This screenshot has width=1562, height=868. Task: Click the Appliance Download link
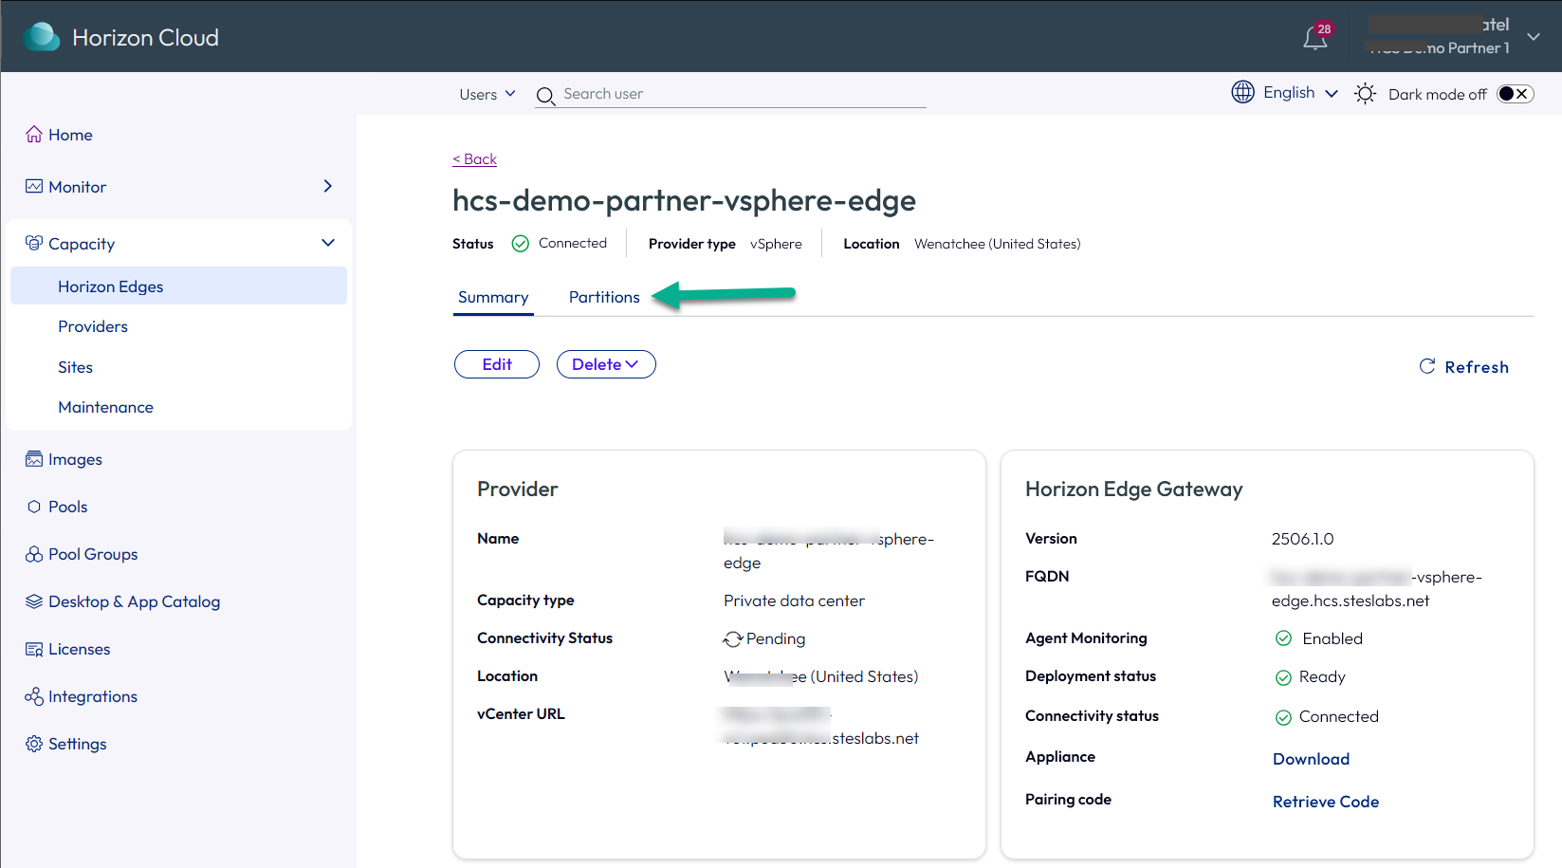tap(1311, 759)
